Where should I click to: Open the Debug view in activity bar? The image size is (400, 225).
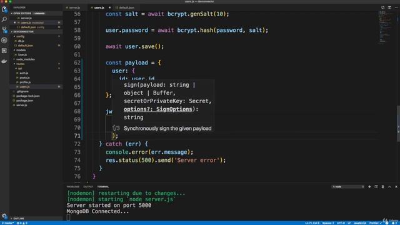tap(4, 40)
